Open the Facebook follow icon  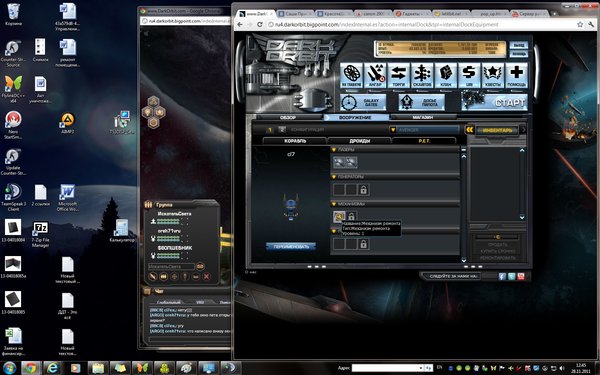tap(502, 276)
